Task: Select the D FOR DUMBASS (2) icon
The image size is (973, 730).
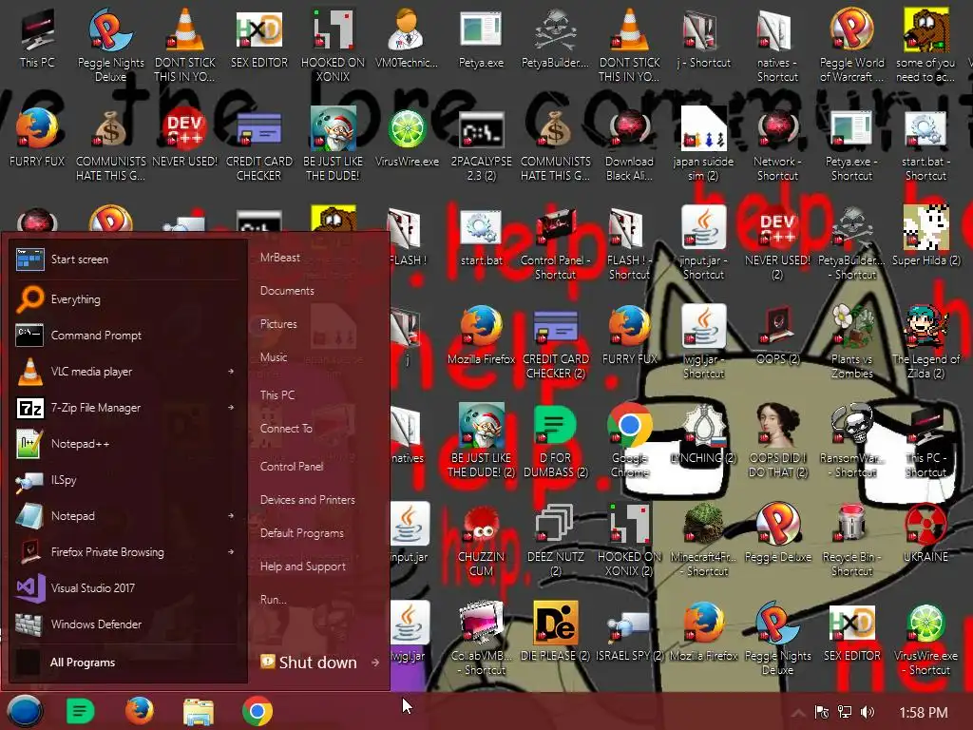Action: point(555,440)
